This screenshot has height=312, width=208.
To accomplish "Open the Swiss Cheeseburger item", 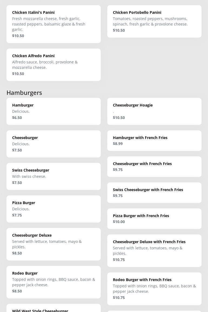I will 53,176.
